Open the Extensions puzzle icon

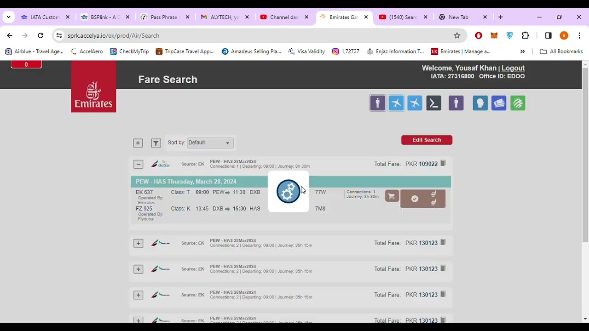pyautogui.click(x=525, y=35)
